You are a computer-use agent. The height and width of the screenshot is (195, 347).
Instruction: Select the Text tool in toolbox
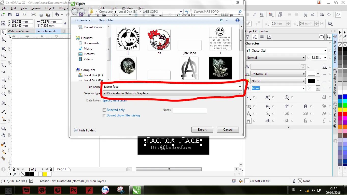[x=3, y=103]
